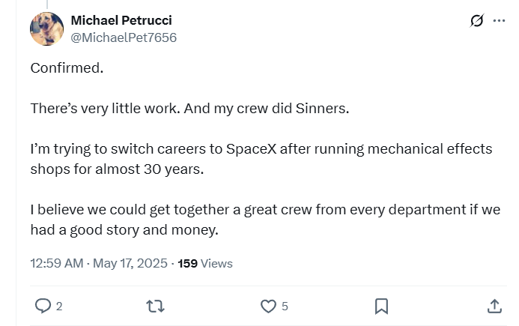Click the Grok explain icon
The image size is (519, 326).
(476, 21)
